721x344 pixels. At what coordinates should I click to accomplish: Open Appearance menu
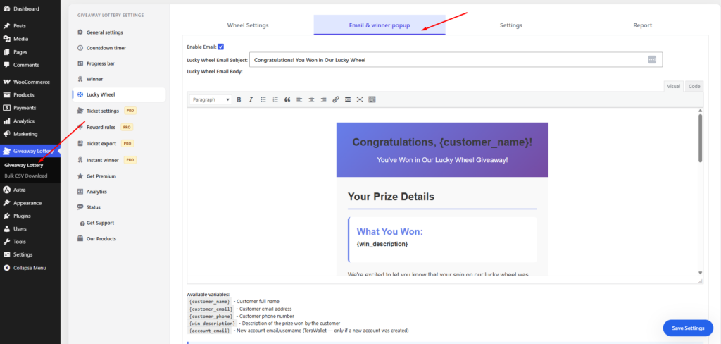30,202
